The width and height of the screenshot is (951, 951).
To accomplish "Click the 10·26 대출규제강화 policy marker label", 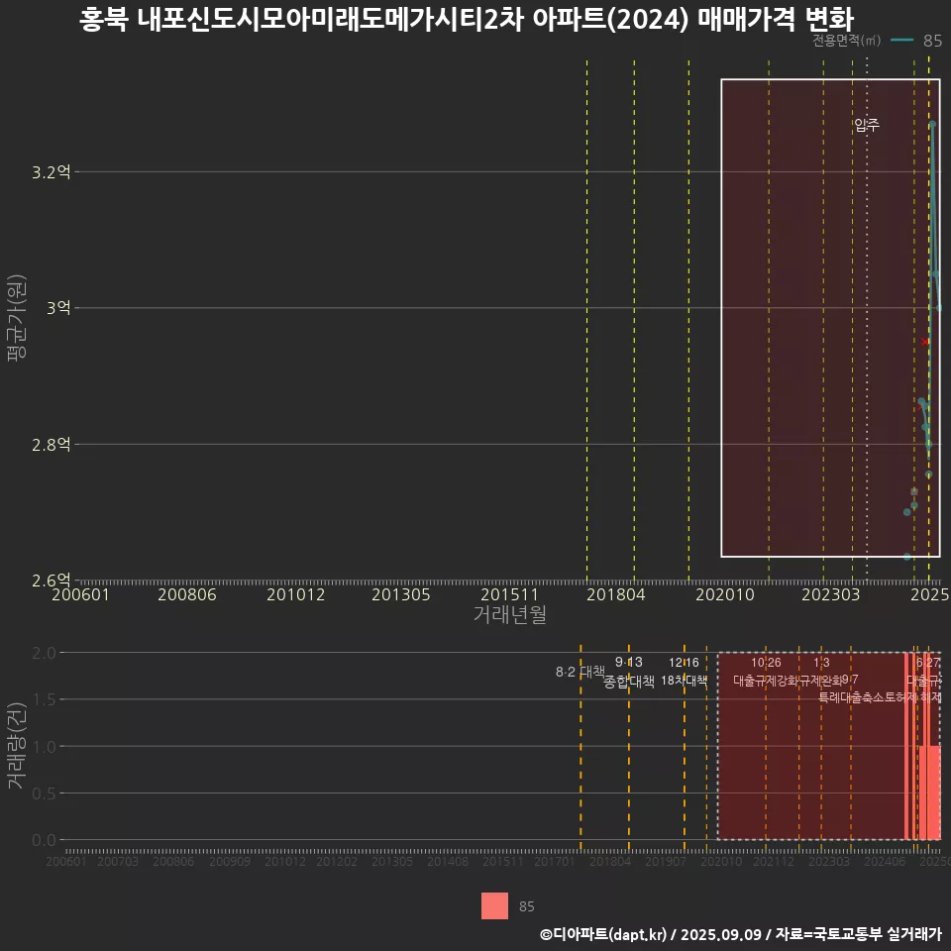I will [766, 672].
